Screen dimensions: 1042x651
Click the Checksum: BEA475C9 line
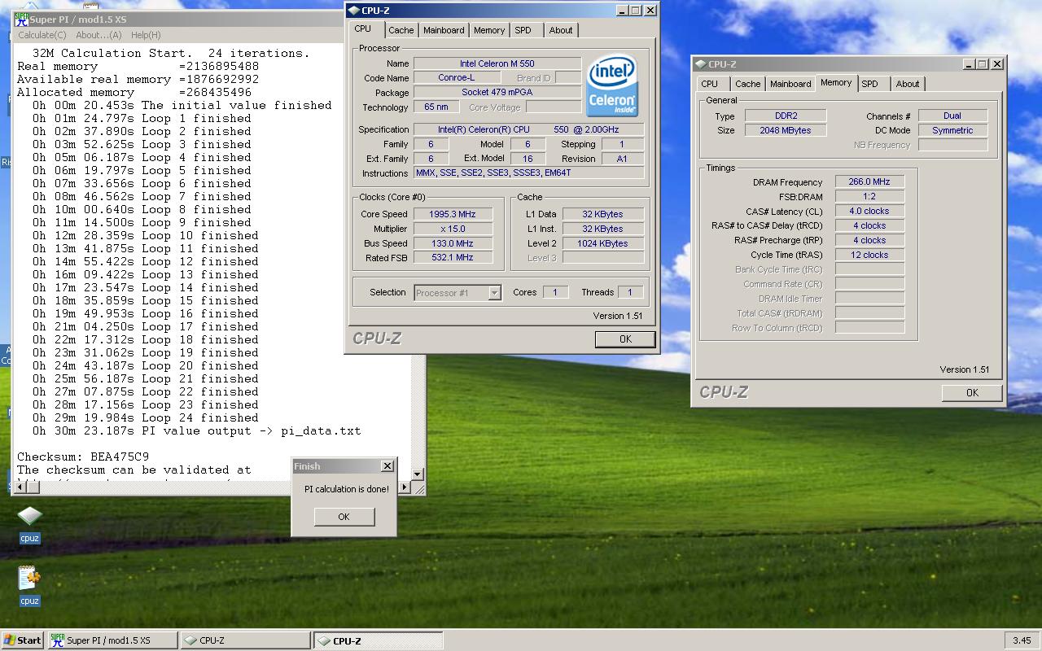(83, 457)
